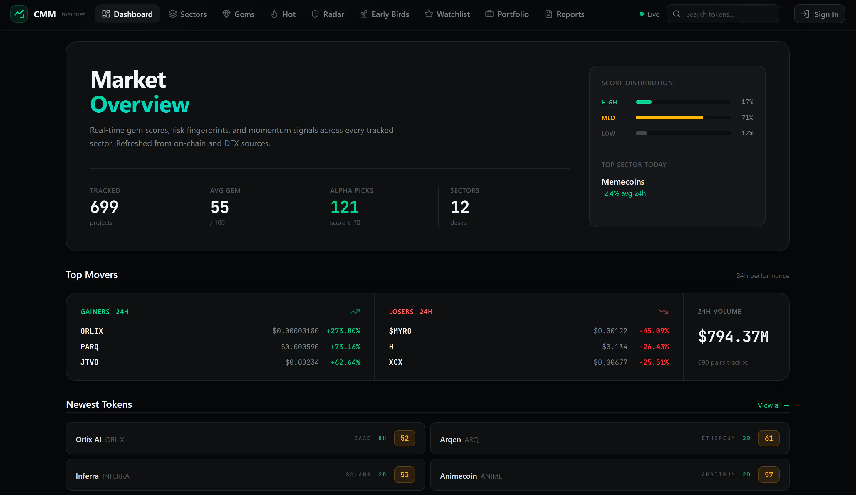Click the CMM green chart logo icon

point(19,14)
